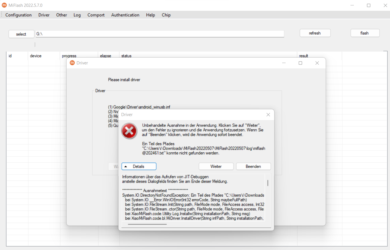The height and width of the screenshot is (250, 390).
Task: Click the vertical scrollbar in details box
Action: click(x=268, y=183)
